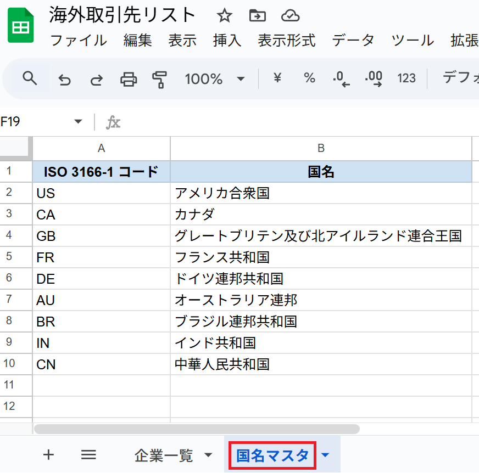Switch to the 企業一覧 sheet tab
This screenshot has height=473, width=479.
click(x=164, y=455)
